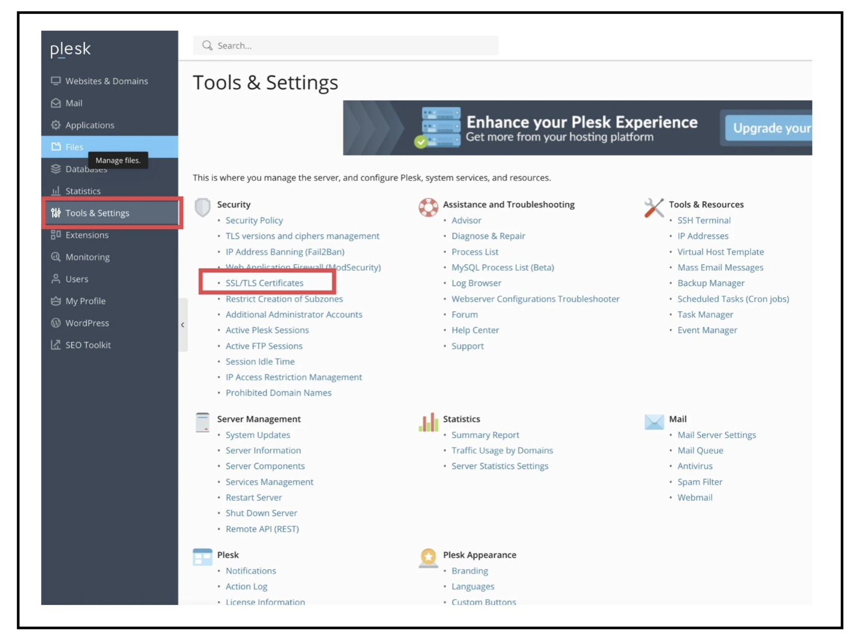
Task: Click the Mail envelope icon in sidebar
Action: (x=56, y=103)
